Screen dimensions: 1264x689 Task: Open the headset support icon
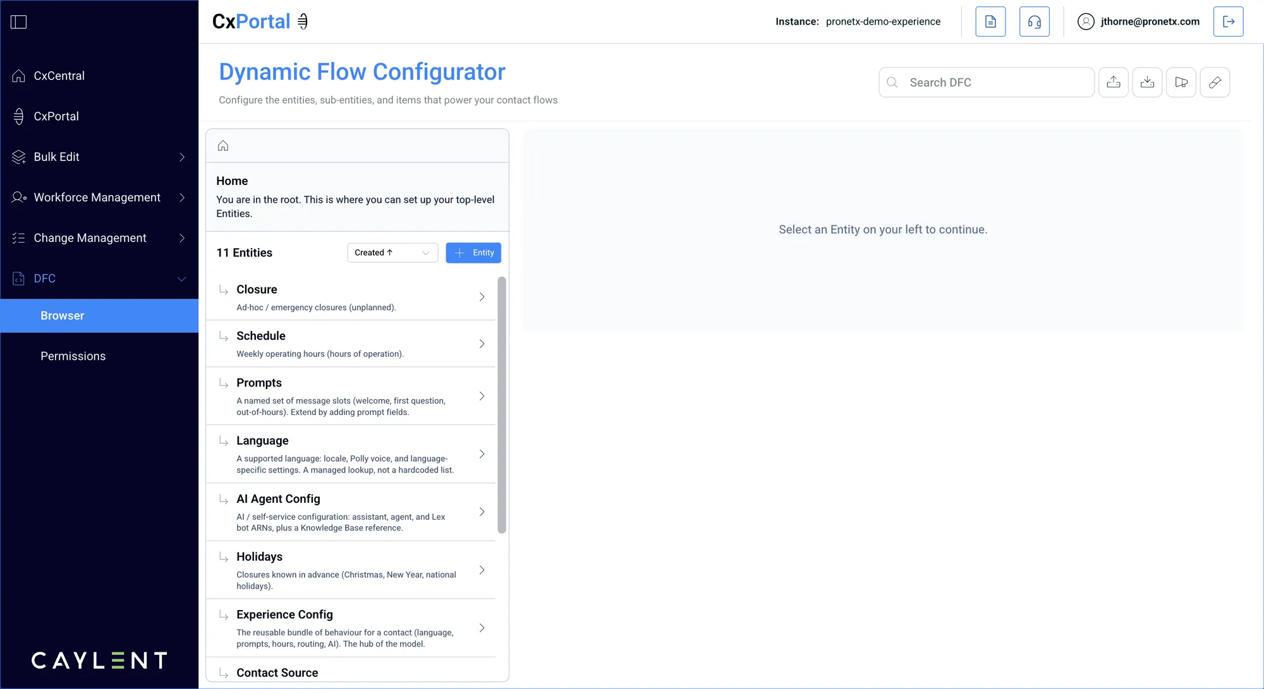[1035, 21]
